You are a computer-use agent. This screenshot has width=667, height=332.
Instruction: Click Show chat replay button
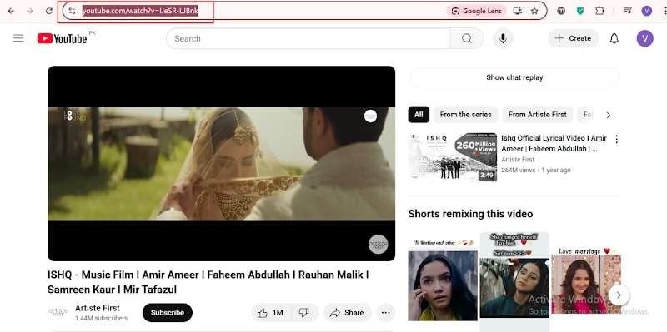coord(514,77)
